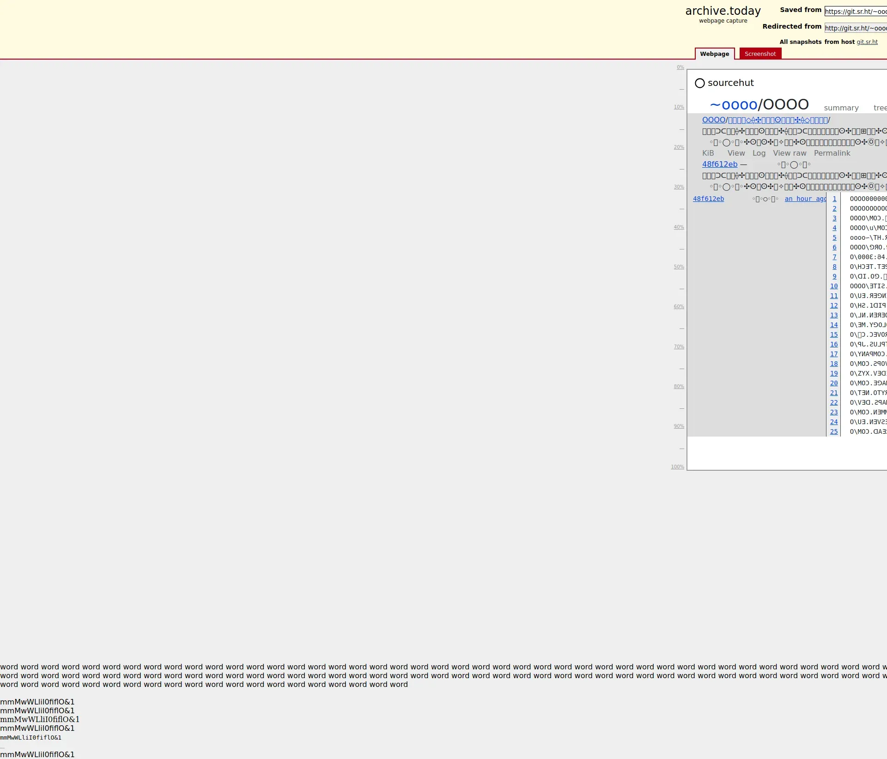Jump to line number 10

click(x=833, y=286)
